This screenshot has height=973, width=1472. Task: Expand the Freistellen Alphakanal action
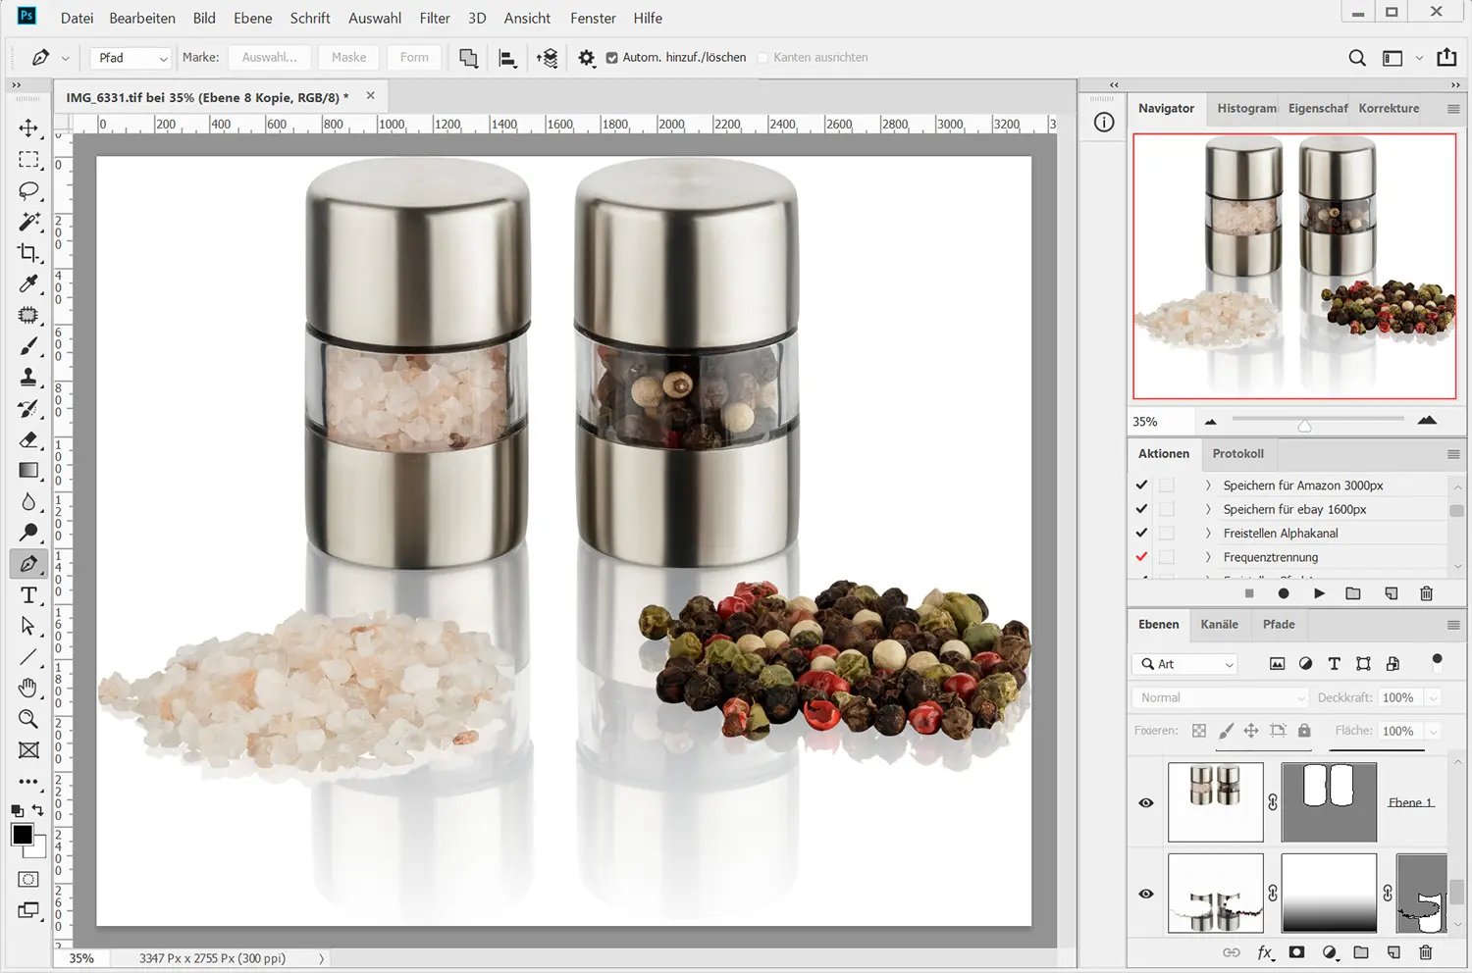pos(1208,534)
